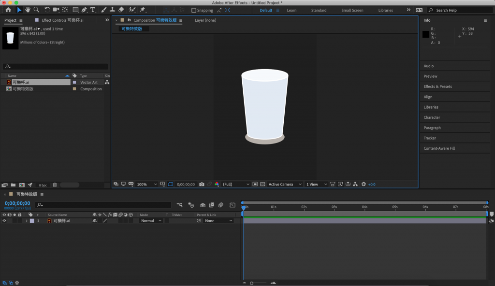Expand the 可樂杯.ai layer properties
Screen dimensions: 495x286
27,221
